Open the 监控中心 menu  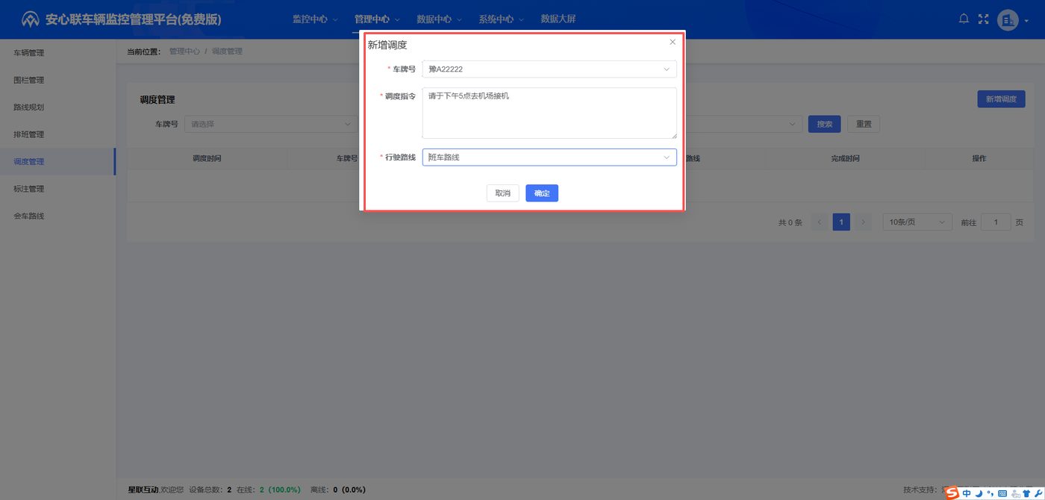[x=315, y=19]
